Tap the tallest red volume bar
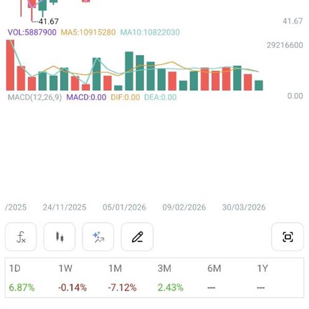The width and height of the screenshot is (309, 309). click(10, 65)
